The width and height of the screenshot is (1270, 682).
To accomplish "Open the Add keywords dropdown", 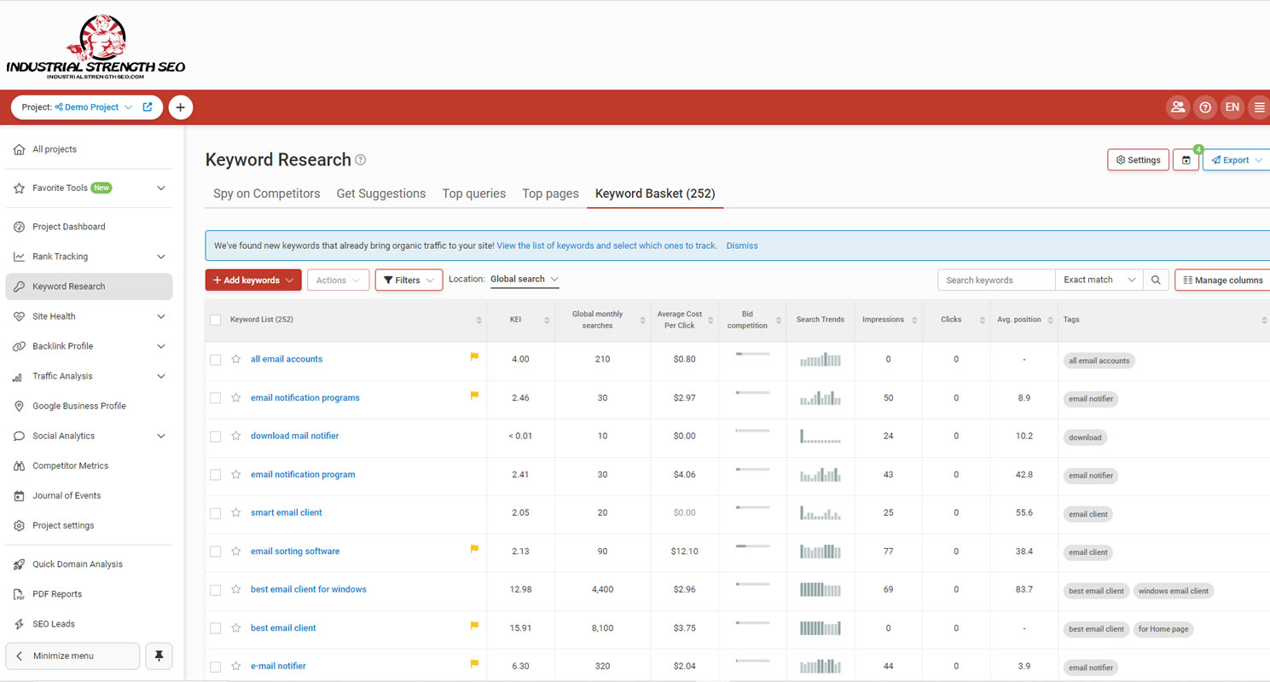I will coord(253,280).
